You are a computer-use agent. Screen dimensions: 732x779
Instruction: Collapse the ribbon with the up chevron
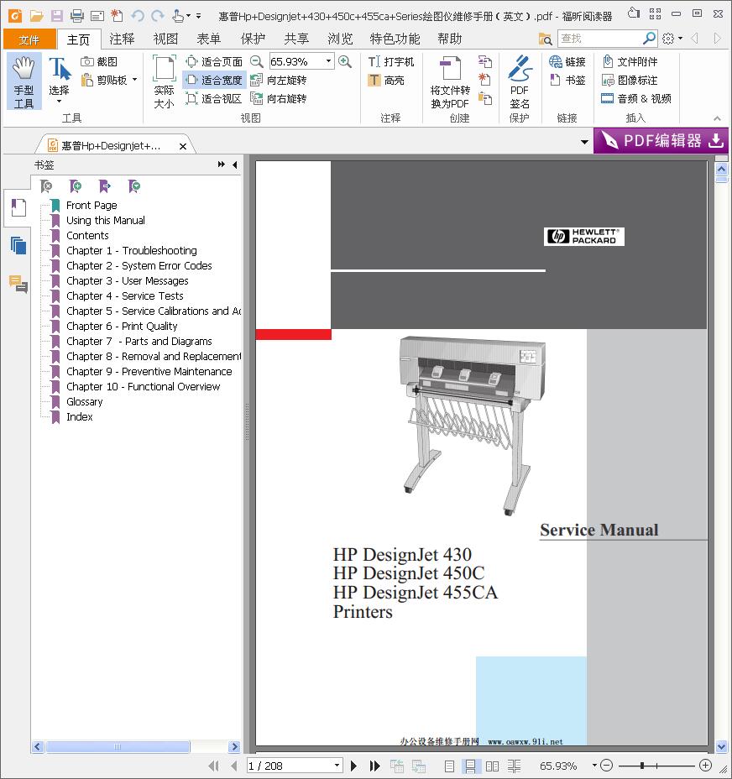pyautogui.click(x=717, y=118)
